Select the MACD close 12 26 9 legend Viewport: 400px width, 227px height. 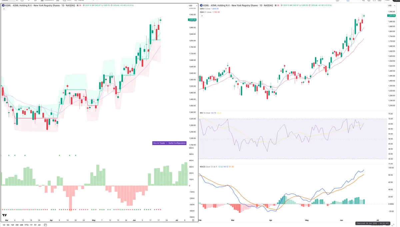tap(209, 166)
